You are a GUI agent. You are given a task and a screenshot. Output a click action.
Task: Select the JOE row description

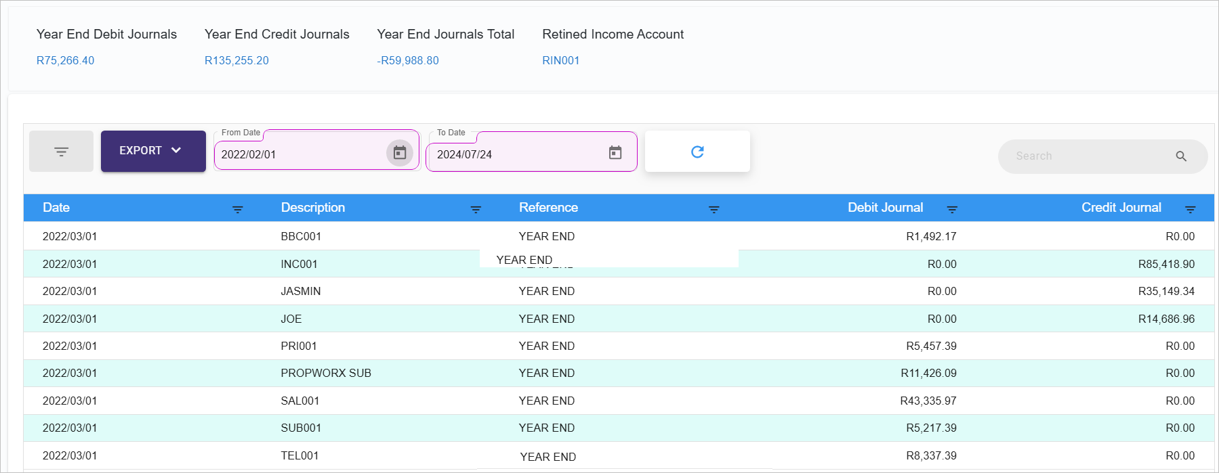pos(291,319)
